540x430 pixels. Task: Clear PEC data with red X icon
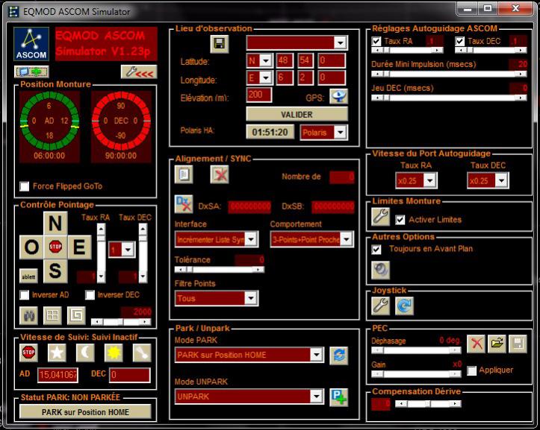coord(476,344)
